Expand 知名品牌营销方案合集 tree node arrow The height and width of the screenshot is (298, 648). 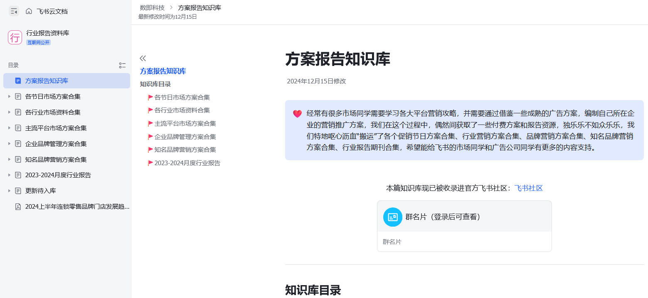9,159
